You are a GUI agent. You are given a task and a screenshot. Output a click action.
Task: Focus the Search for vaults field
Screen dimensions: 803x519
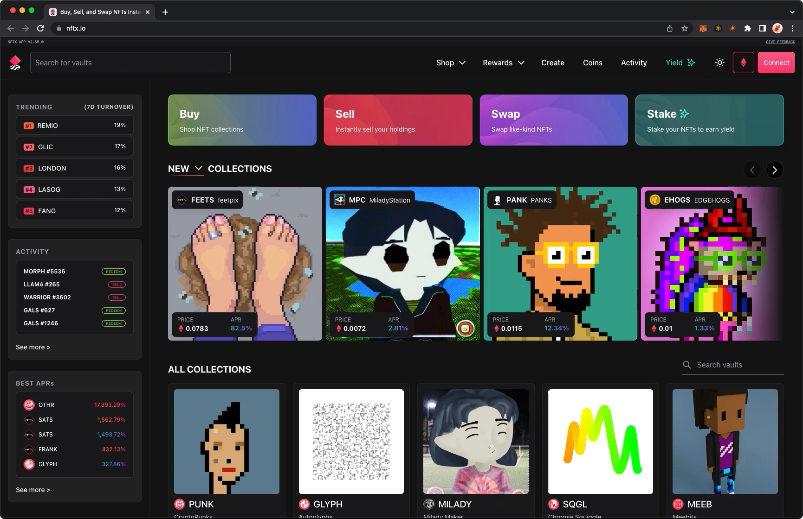tap(130, 63)
